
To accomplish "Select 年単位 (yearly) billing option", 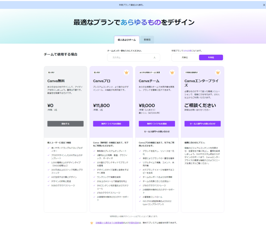I will [211, 57].
